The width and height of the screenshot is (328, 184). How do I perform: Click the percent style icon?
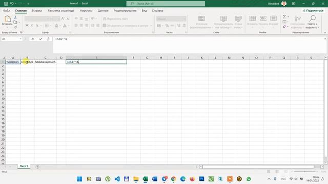[x=167, y=26]
